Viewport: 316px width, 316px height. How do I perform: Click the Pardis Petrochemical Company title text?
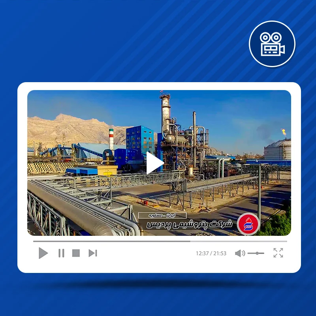click(x=190, y=224)
